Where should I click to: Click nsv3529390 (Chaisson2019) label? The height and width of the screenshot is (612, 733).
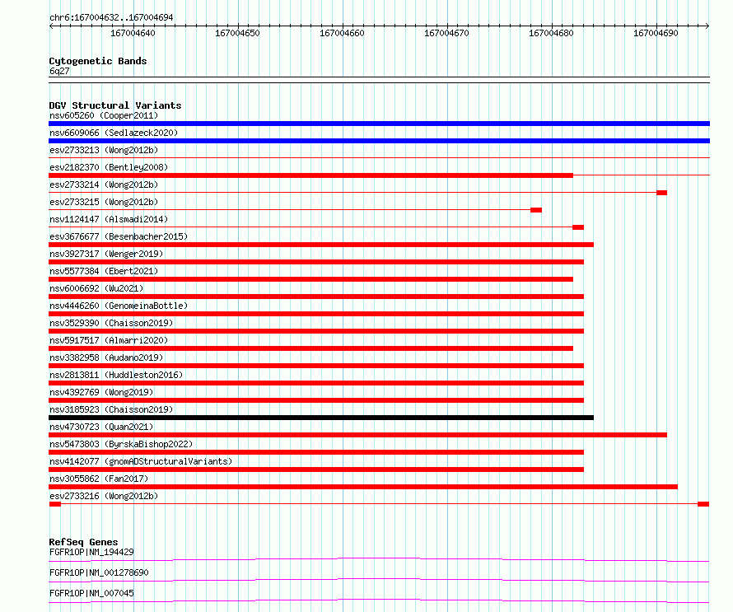click(111, 323)
